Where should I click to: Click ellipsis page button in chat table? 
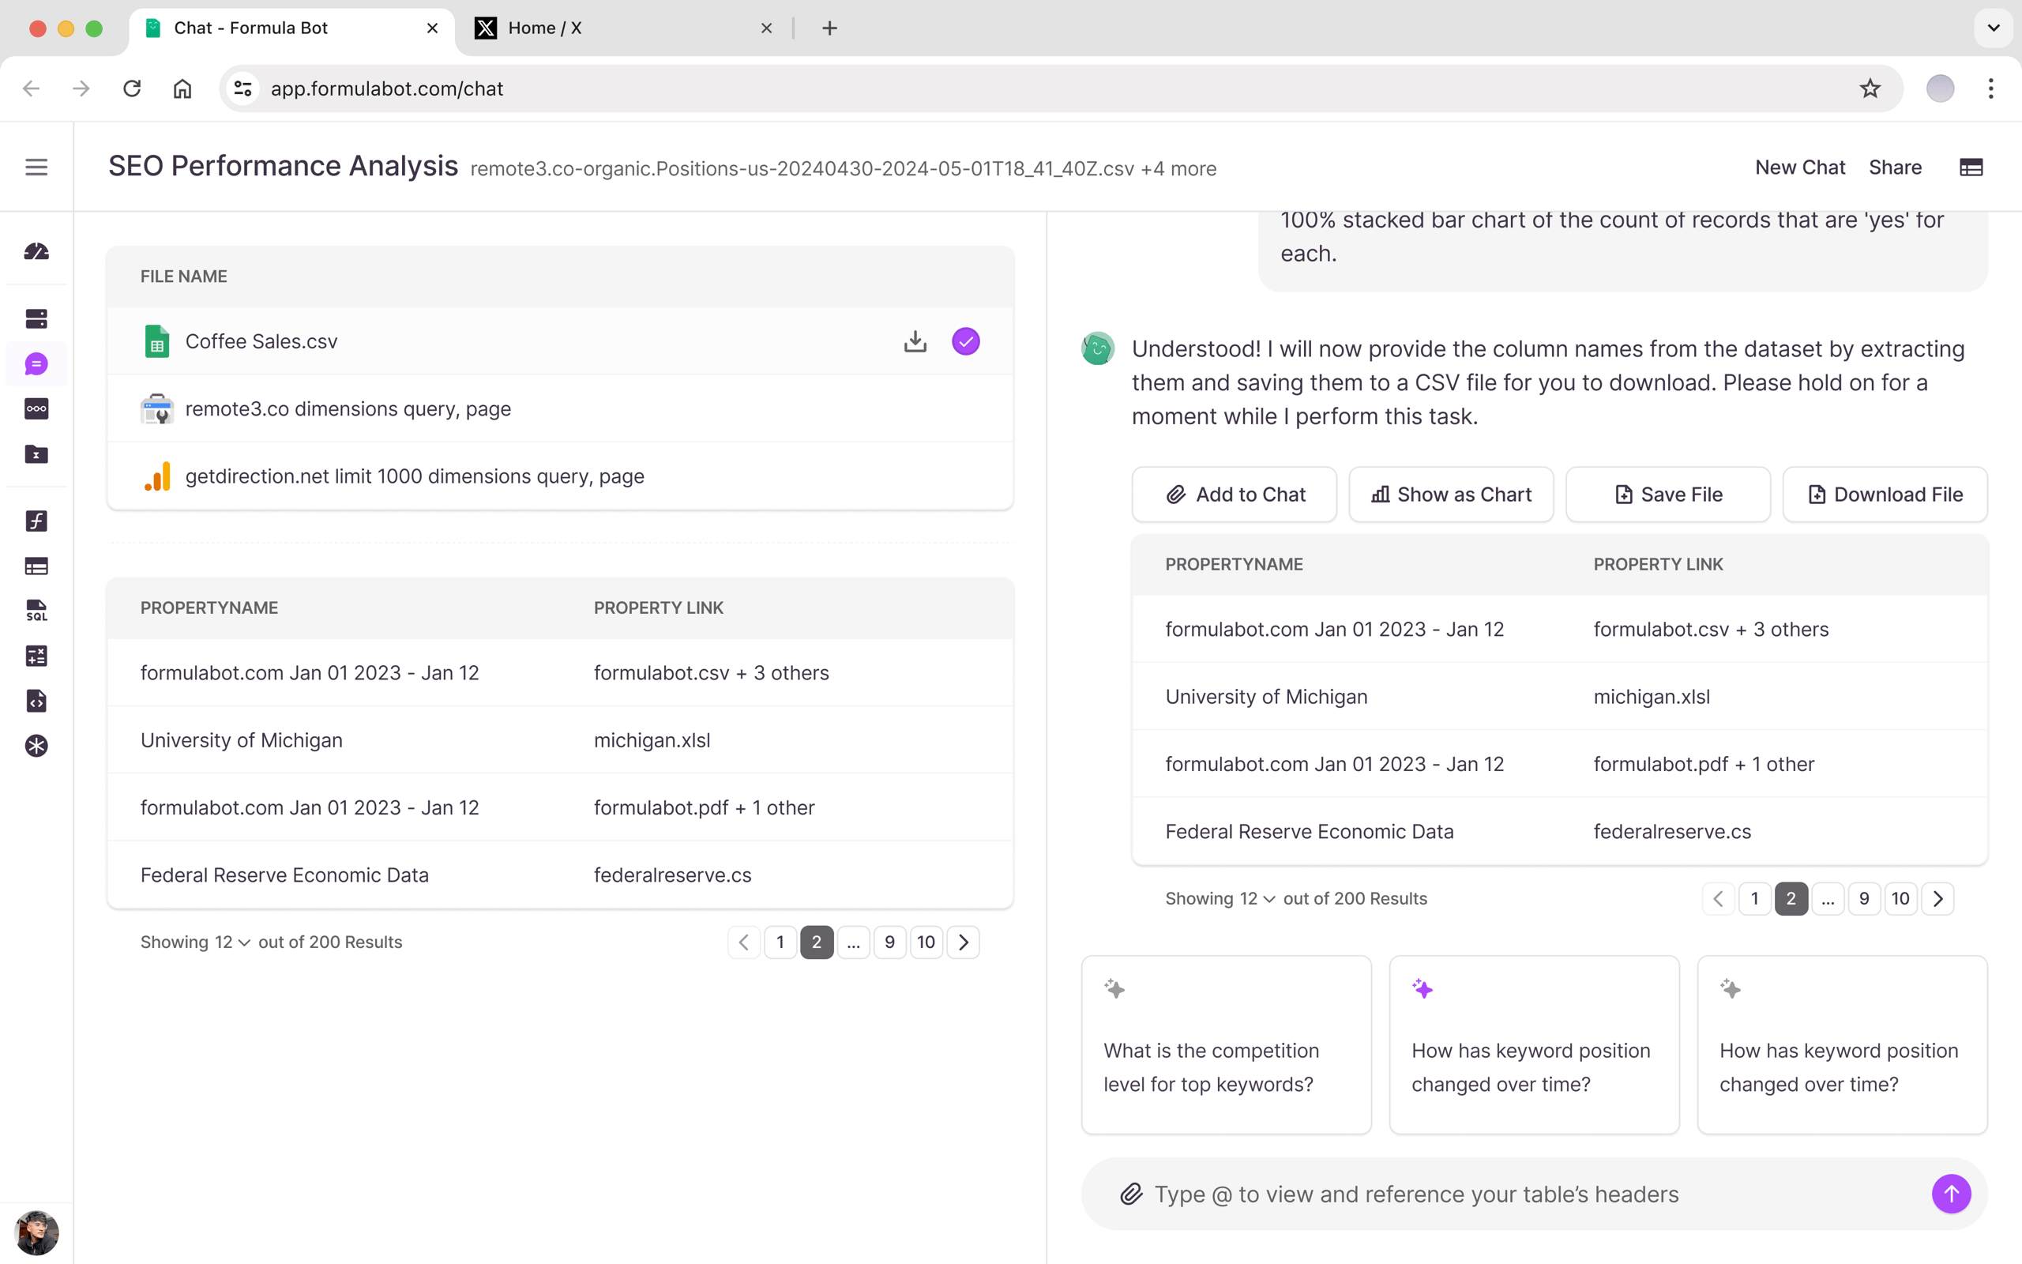click(x=1828, y=899)
